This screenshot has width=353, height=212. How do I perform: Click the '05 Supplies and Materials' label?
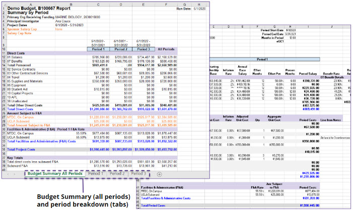(x=25, y=81)
